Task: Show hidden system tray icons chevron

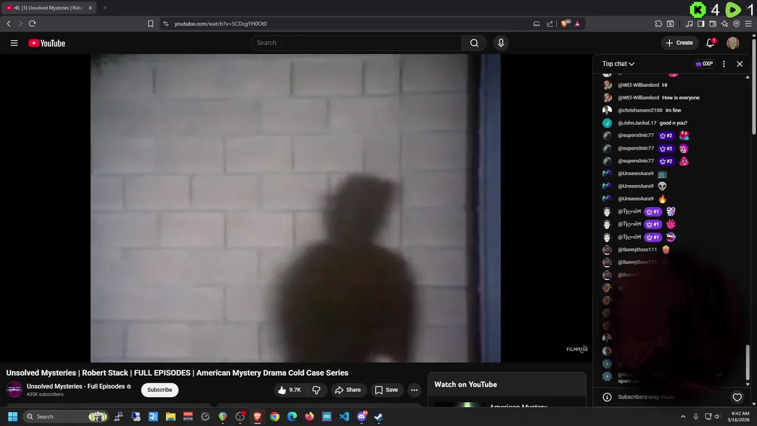Action: tap(683, 417)
